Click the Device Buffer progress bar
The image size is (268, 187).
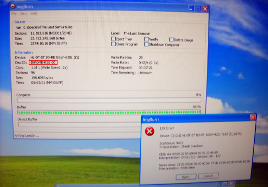[x=79, y=124]
